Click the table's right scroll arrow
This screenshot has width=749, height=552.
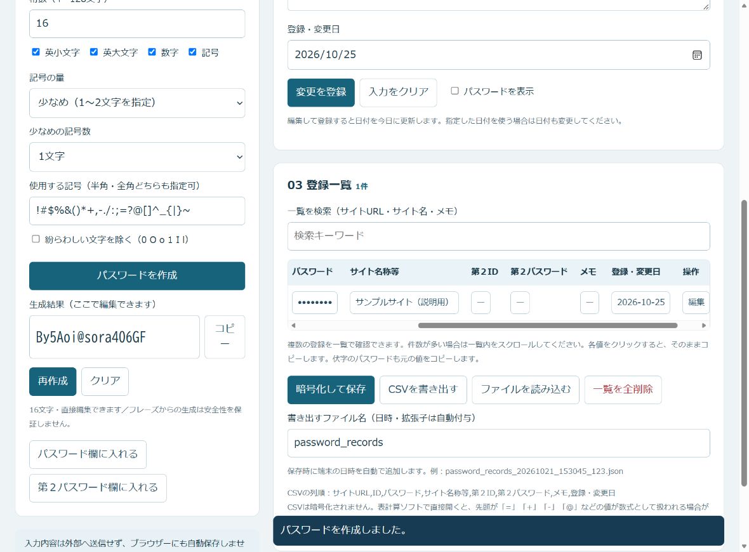pyautogui.click(x=704, y=325)
